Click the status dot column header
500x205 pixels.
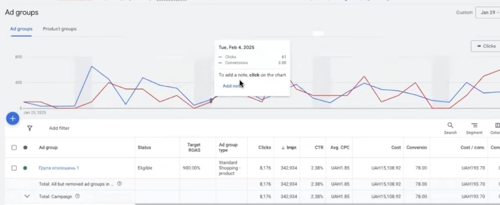point(25,148)
